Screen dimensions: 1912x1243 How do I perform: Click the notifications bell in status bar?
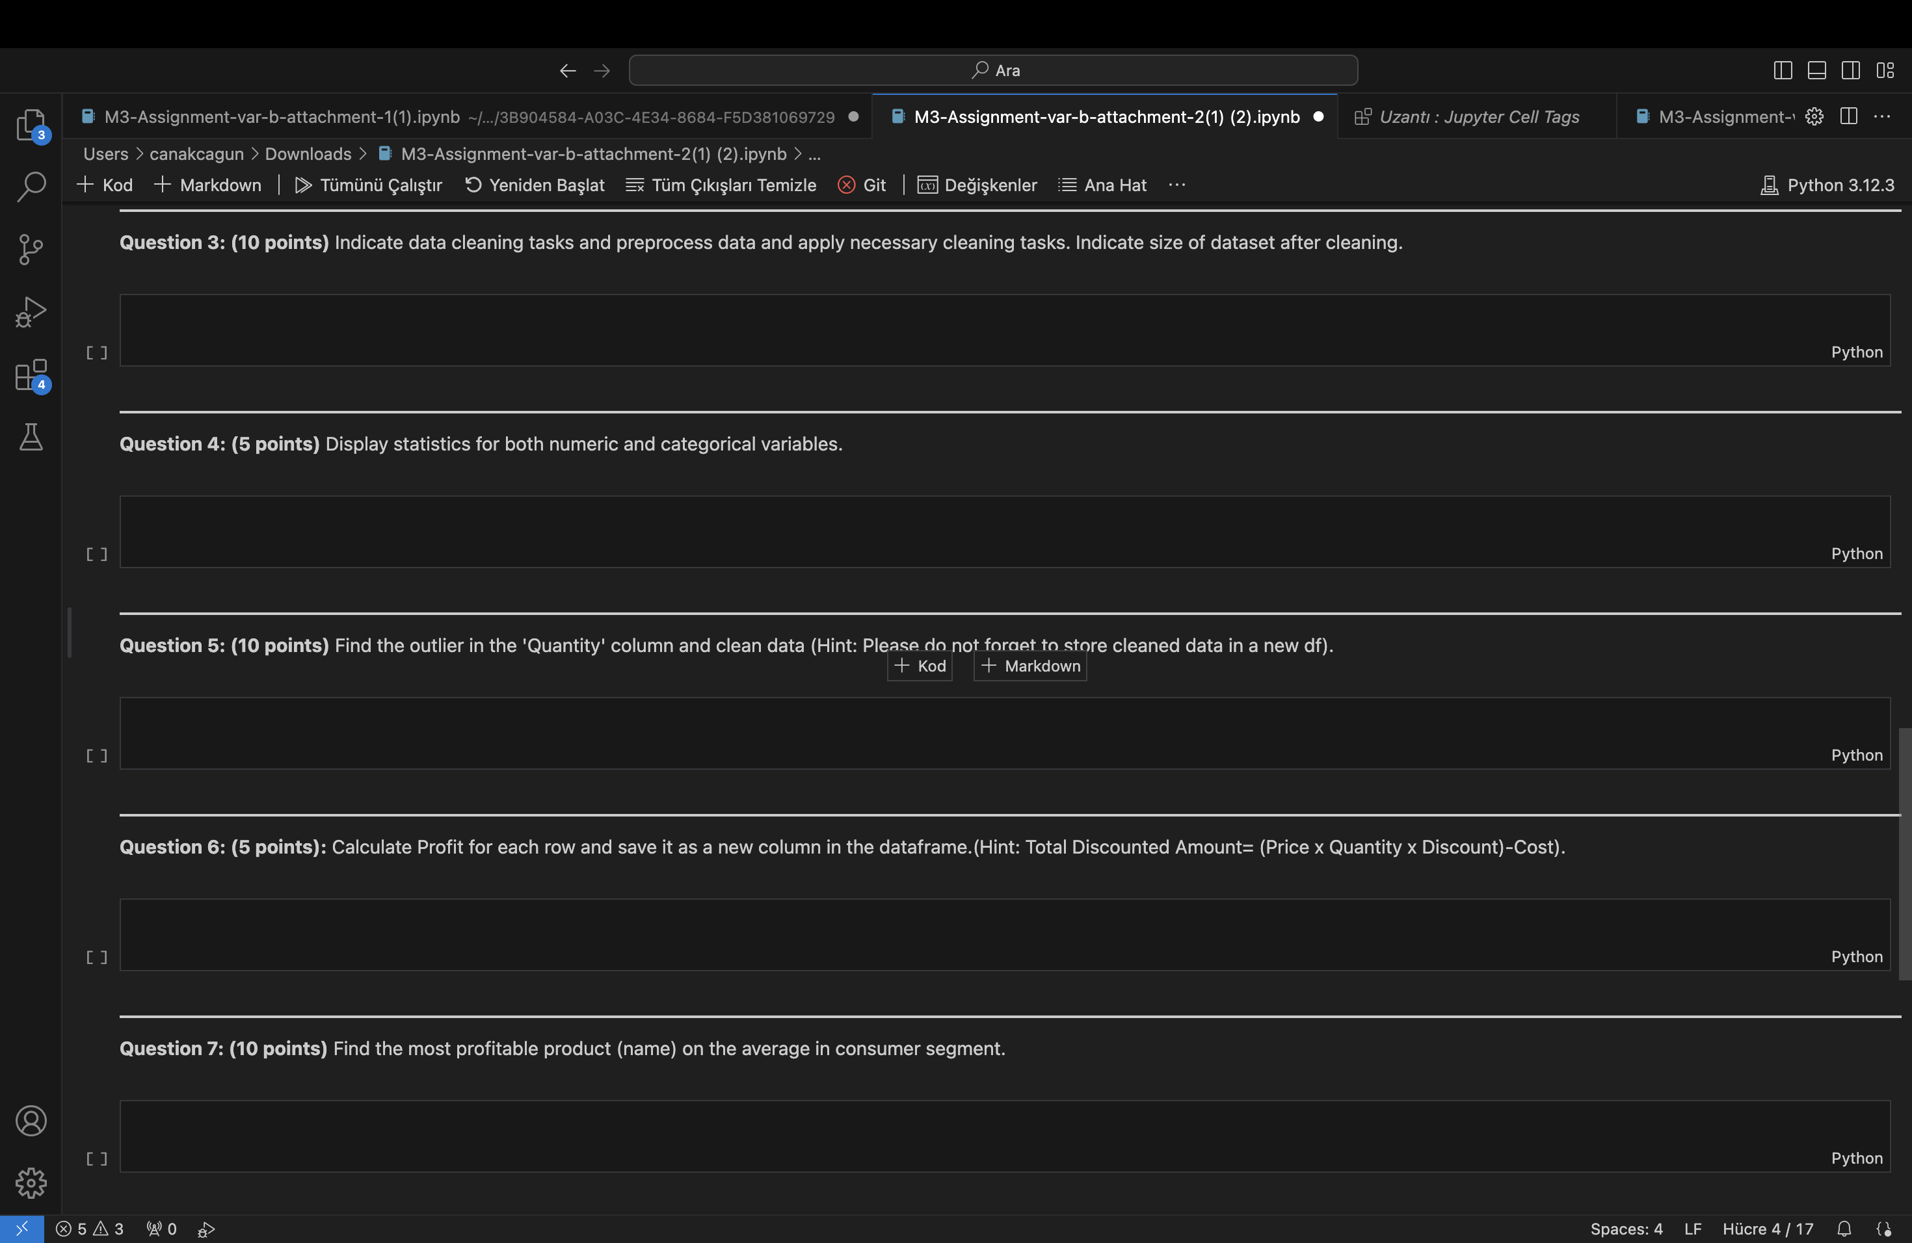pyautogui.click(x=1844, y=1229)
